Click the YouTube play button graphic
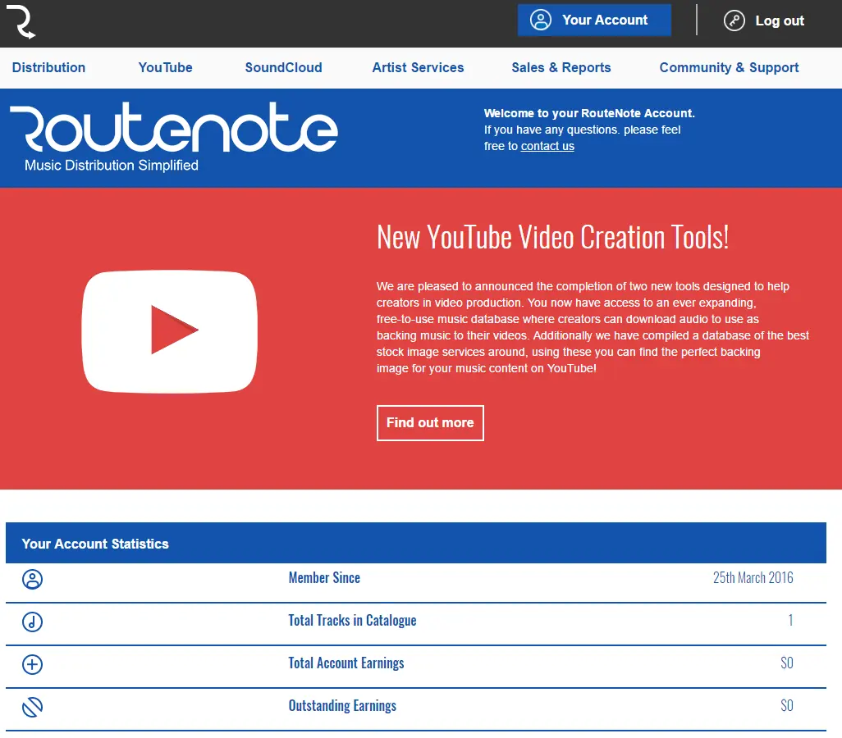 pos(170,332)
